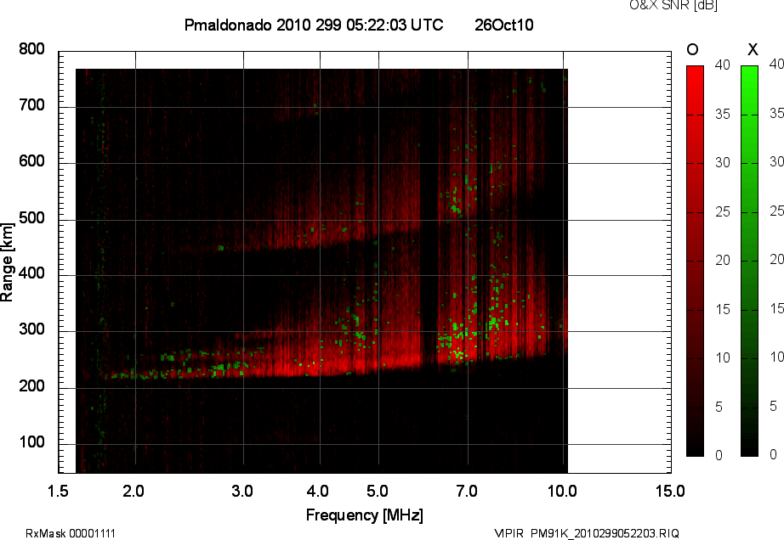Click the '0' value on red colorbar scale
This screenshot has width=784, height=540.
(719, 455)
